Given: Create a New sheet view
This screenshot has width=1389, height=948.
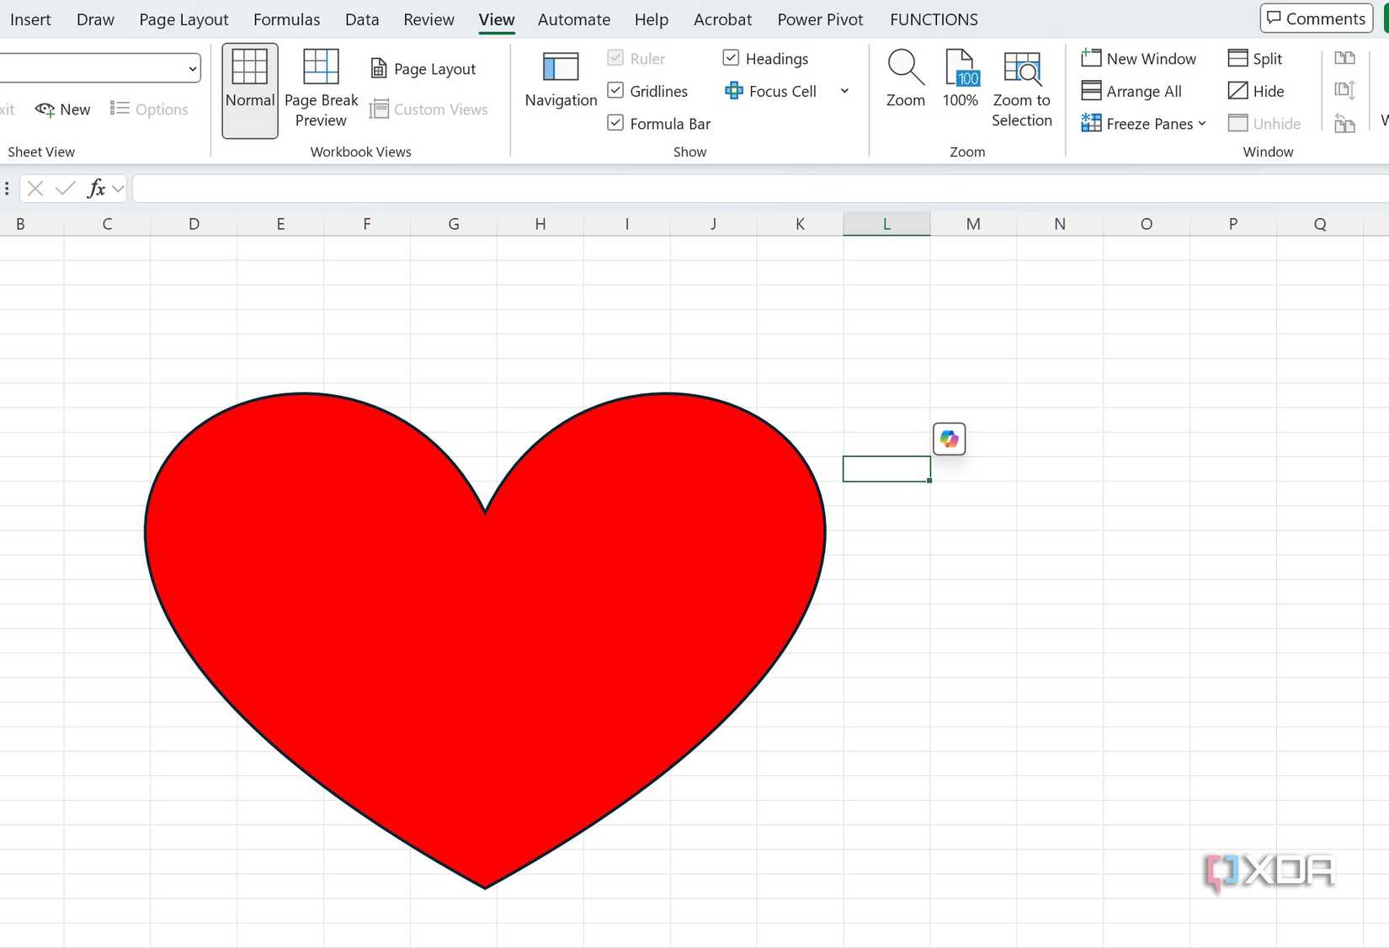Looking at the screenshot, I should (62, 109).
